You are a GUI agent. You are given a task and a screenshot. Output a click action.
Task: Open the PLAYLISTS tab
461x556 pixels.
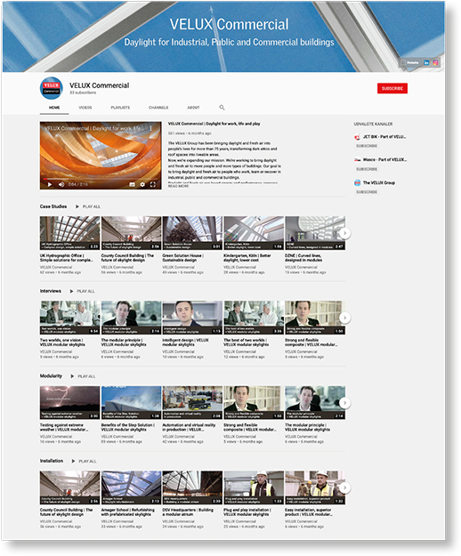[120, 108]
